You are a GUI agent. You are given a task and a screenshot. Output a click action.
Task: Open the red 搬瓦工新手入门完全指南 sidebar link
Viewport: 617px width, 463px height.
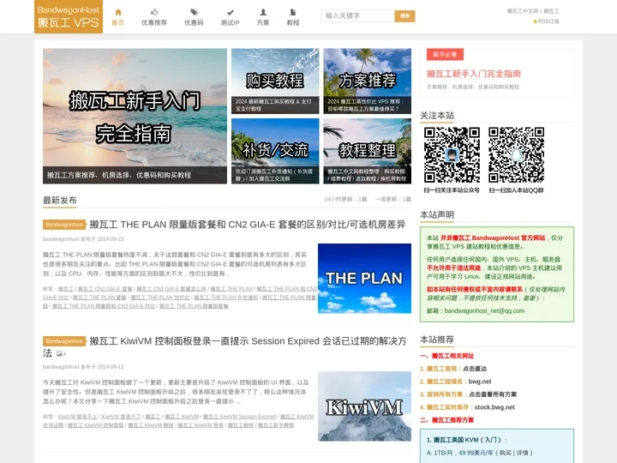[474, 74]
